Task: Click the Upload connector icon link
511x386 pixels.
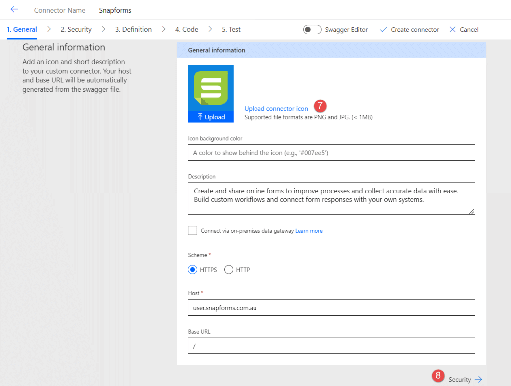Action: [x=276, y=108]
